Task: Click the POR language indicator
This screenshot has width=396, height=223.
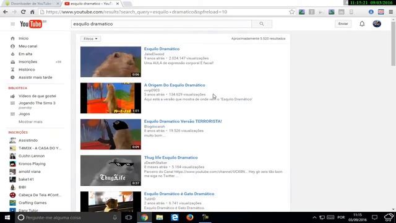Action: pos(341,217)
